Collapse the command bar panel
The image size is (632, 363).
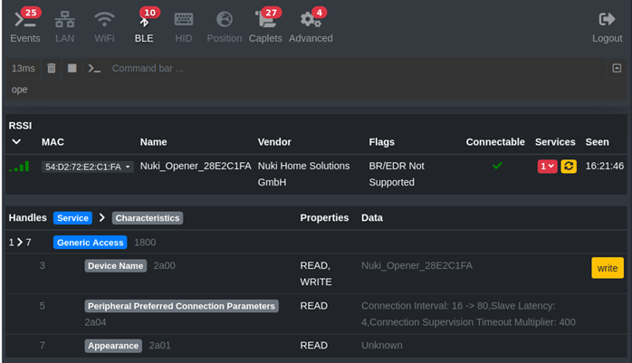tap(617, 68)
